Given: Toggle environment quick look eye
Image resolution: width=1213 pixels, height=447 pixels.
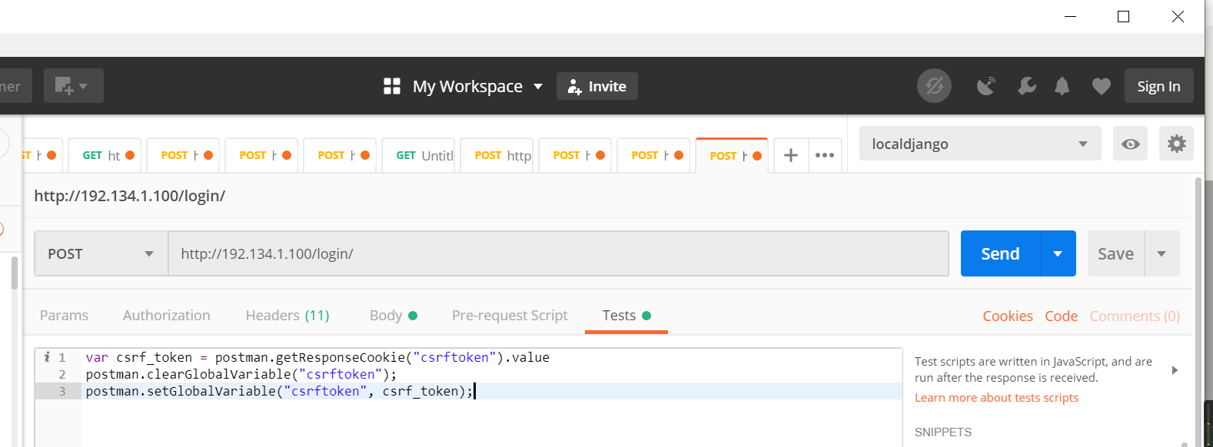Looking at the screenshot, I should point(1130,144).
